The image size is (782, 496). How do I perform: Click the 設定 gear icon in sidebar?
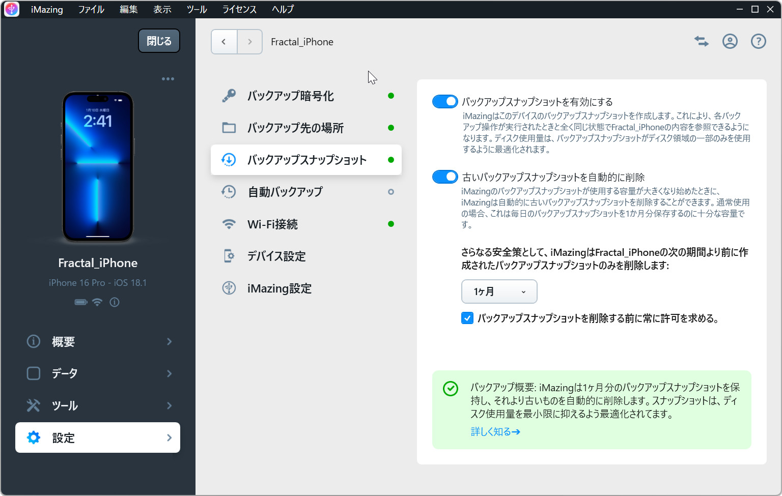tap(34, 437)
